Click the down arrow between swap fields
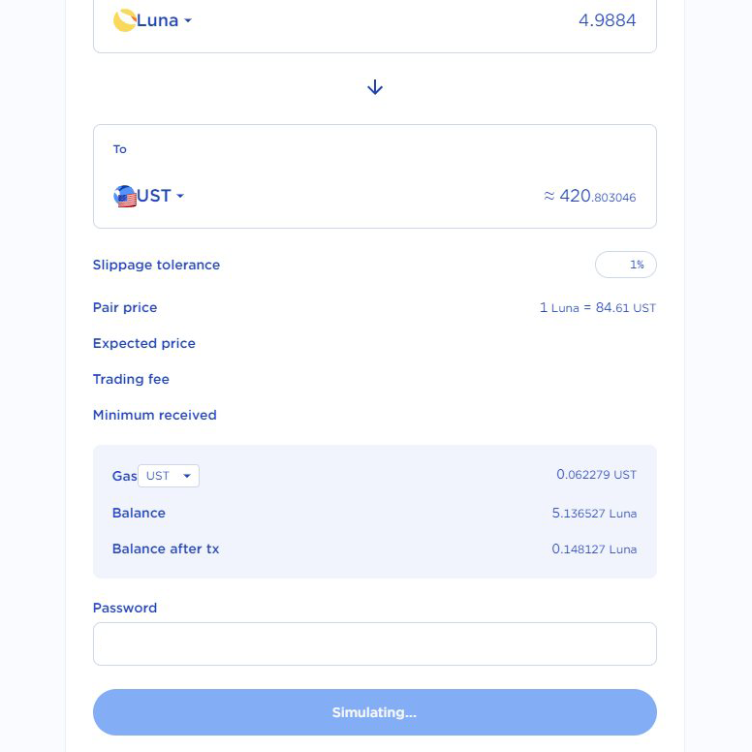 pos(375,87)
